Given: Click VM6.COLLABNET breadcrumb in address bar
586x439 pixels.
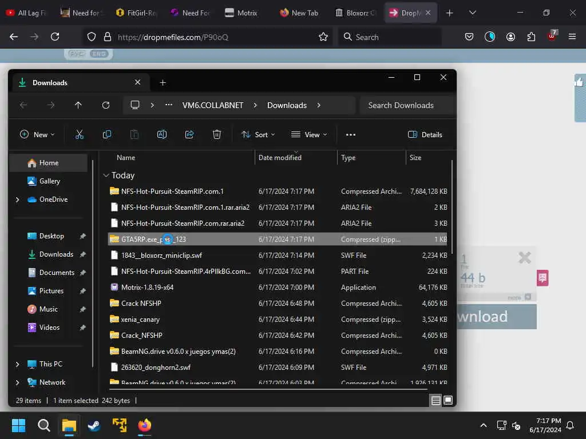Looking at the screenshot, I should [x=213, y=105].
